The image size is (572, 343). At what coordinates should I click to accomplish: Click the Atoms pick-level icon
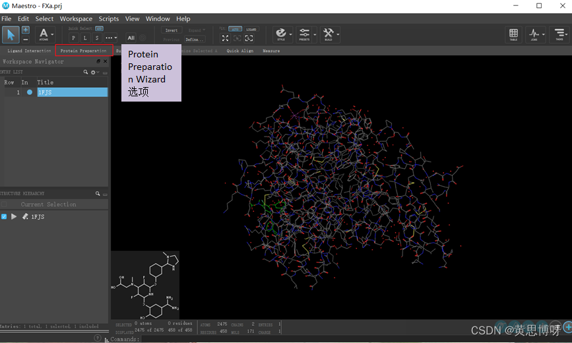(44, 34)
